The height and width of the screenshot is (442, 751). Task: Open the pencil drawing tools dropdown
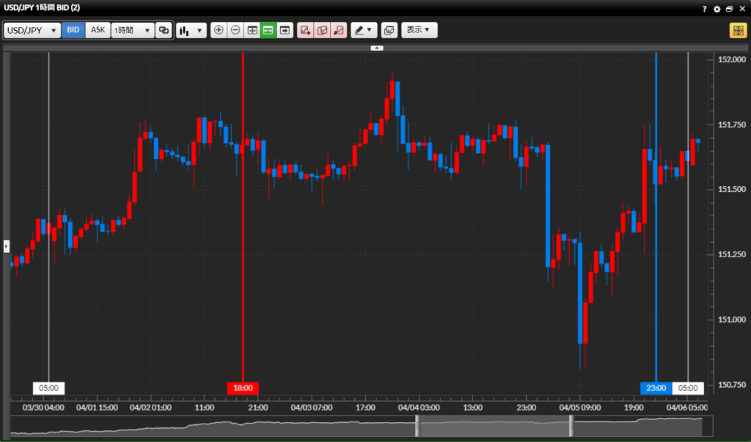(363, 31)
